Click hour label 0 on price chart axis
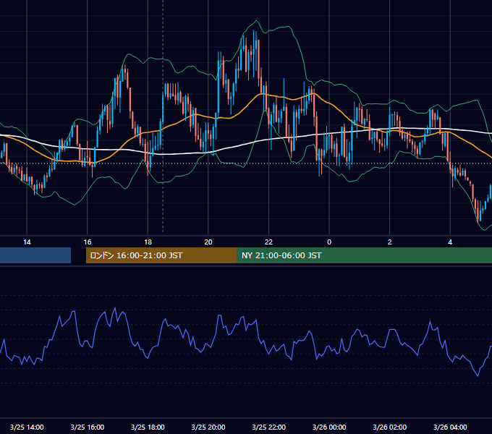 click(329, 242)
